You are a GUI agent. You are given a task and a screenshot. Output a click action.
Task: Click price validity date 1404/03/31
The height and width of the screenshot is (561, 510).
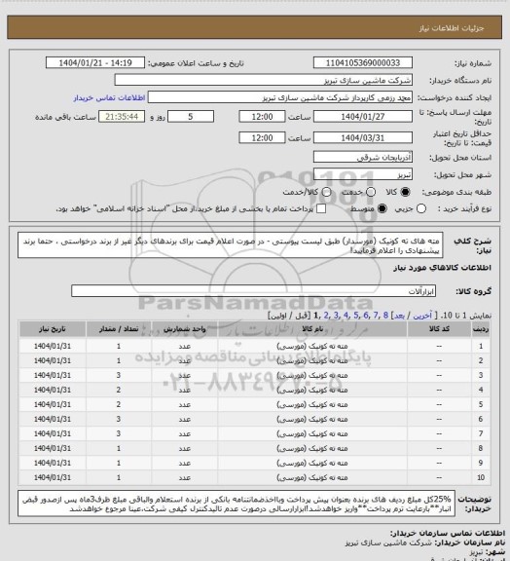tap(363, 137)
